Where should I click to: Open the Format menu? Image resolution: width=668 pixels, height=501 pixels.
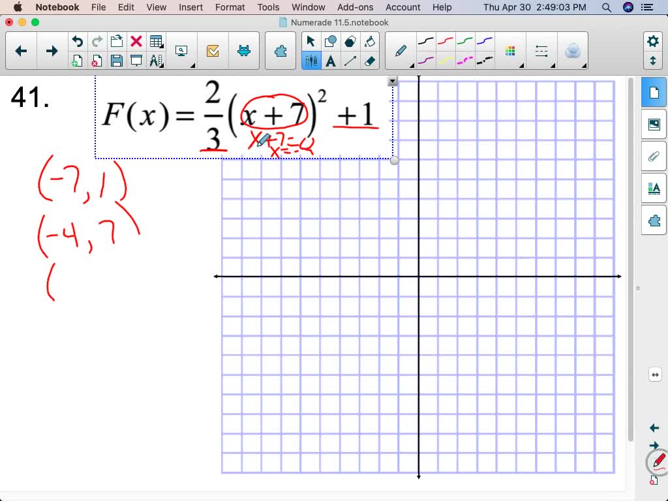tap(230, 7)
